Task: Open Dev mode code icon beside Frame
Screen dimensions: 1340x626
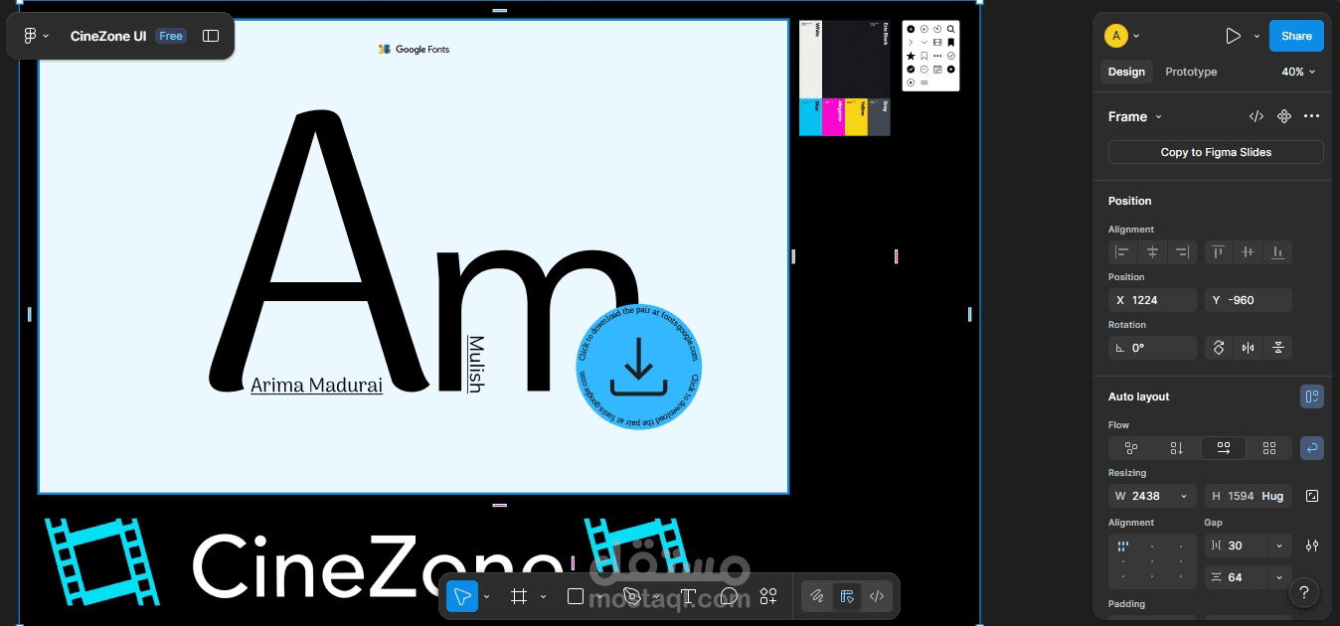Action: [x=1256, y=116]
